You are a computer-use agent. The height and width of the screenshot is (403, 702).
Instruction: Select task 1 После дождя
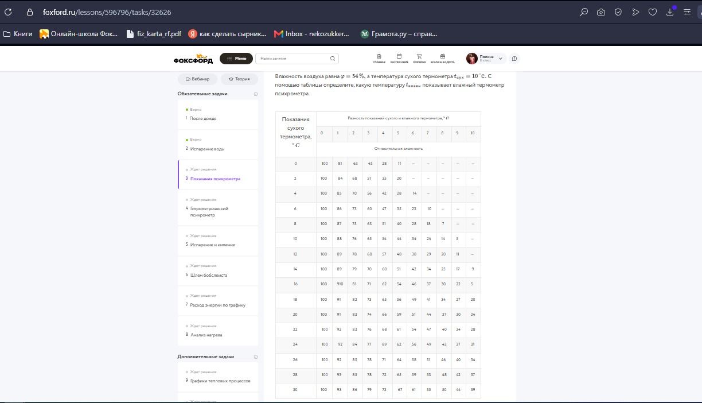tap(218, 114)
